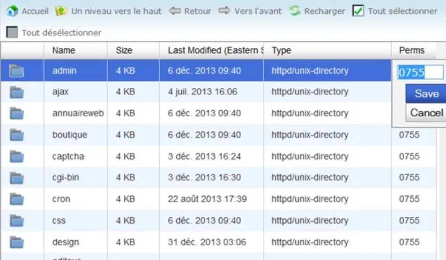
Task: Select the ajax folder name
Action: 60,92
